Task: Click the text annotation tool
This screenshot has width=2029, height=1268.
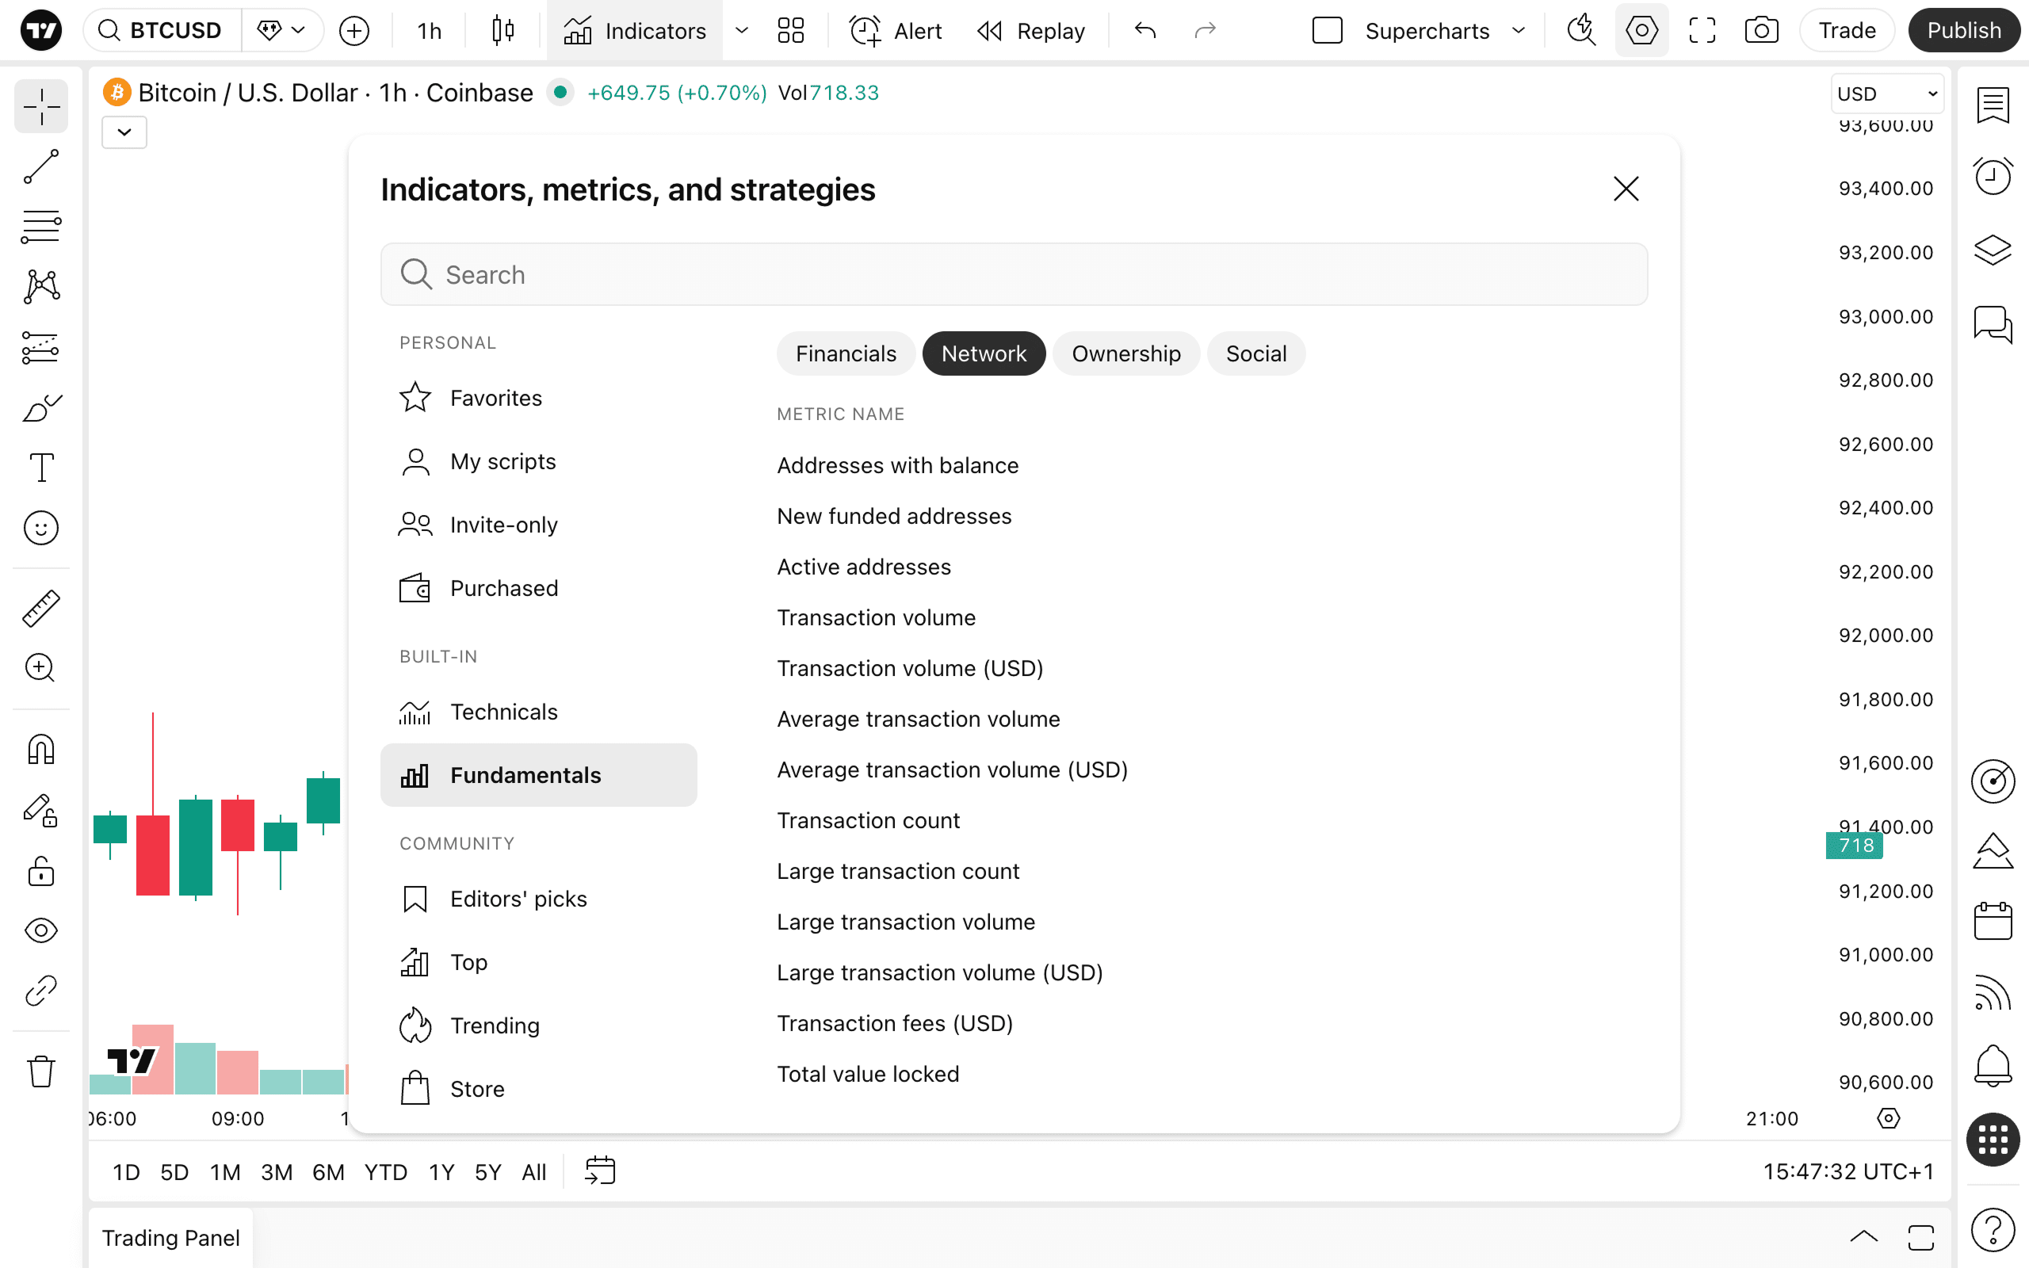Action: tap(40, 467)
